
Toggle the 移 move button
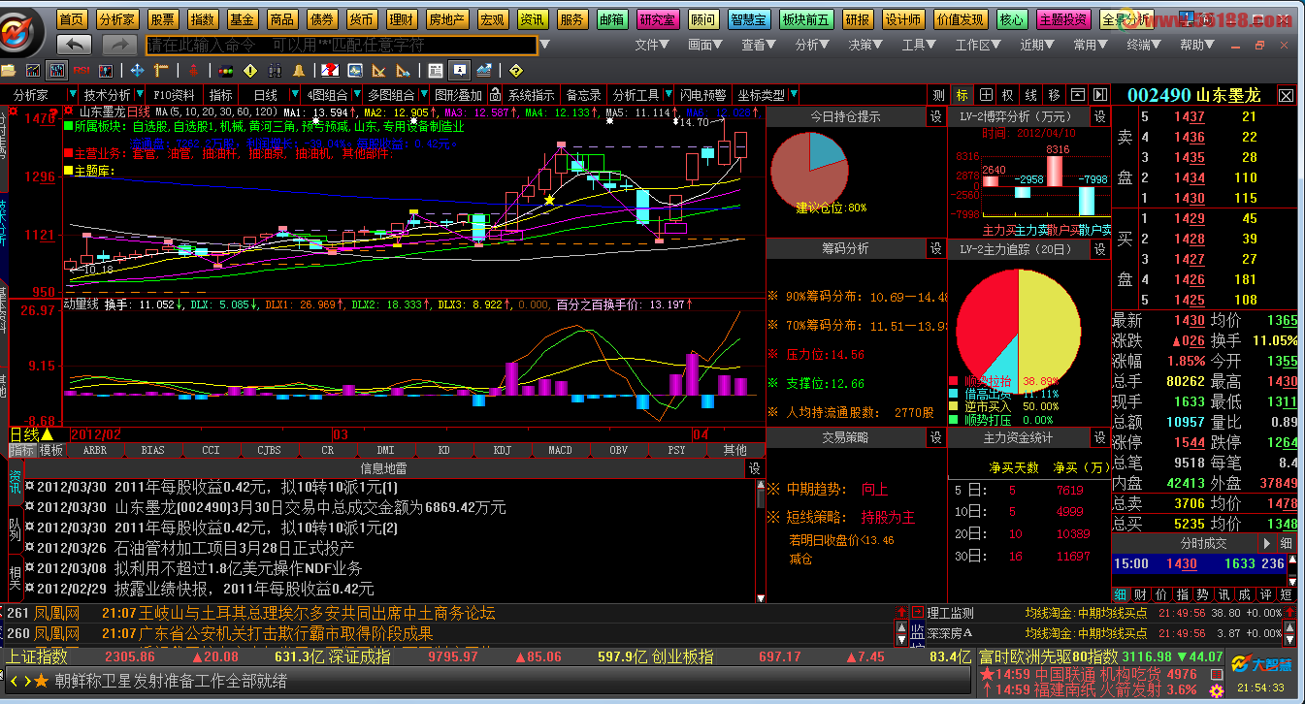pyautogui.click(x=1055, y=95)
